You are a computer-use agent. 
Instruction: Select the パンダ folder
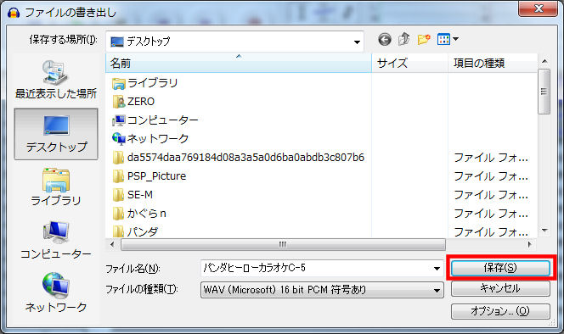[135, 231]
